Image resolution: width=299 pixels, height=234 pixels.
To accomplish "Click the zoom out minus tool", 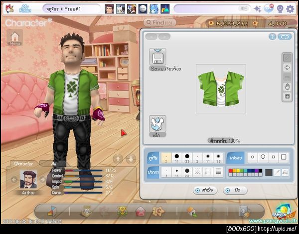I will [287, 77].
